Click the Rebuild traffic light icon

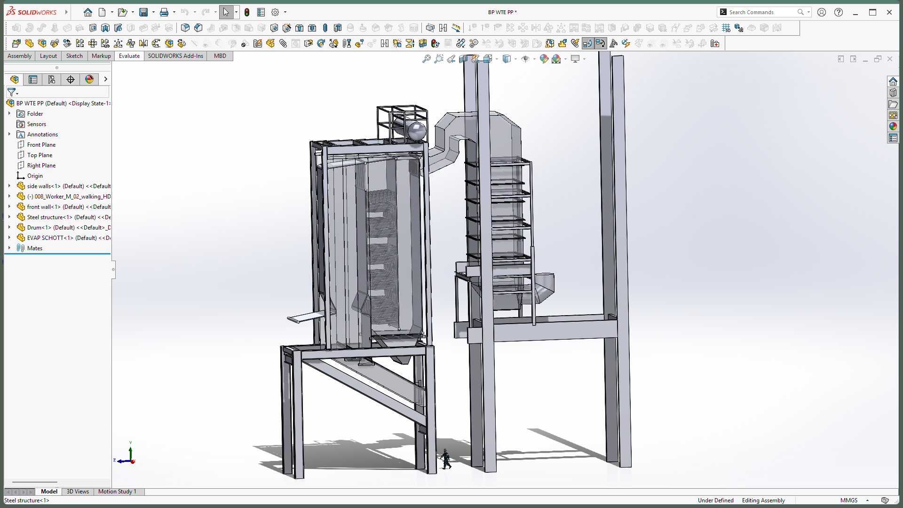247,12
